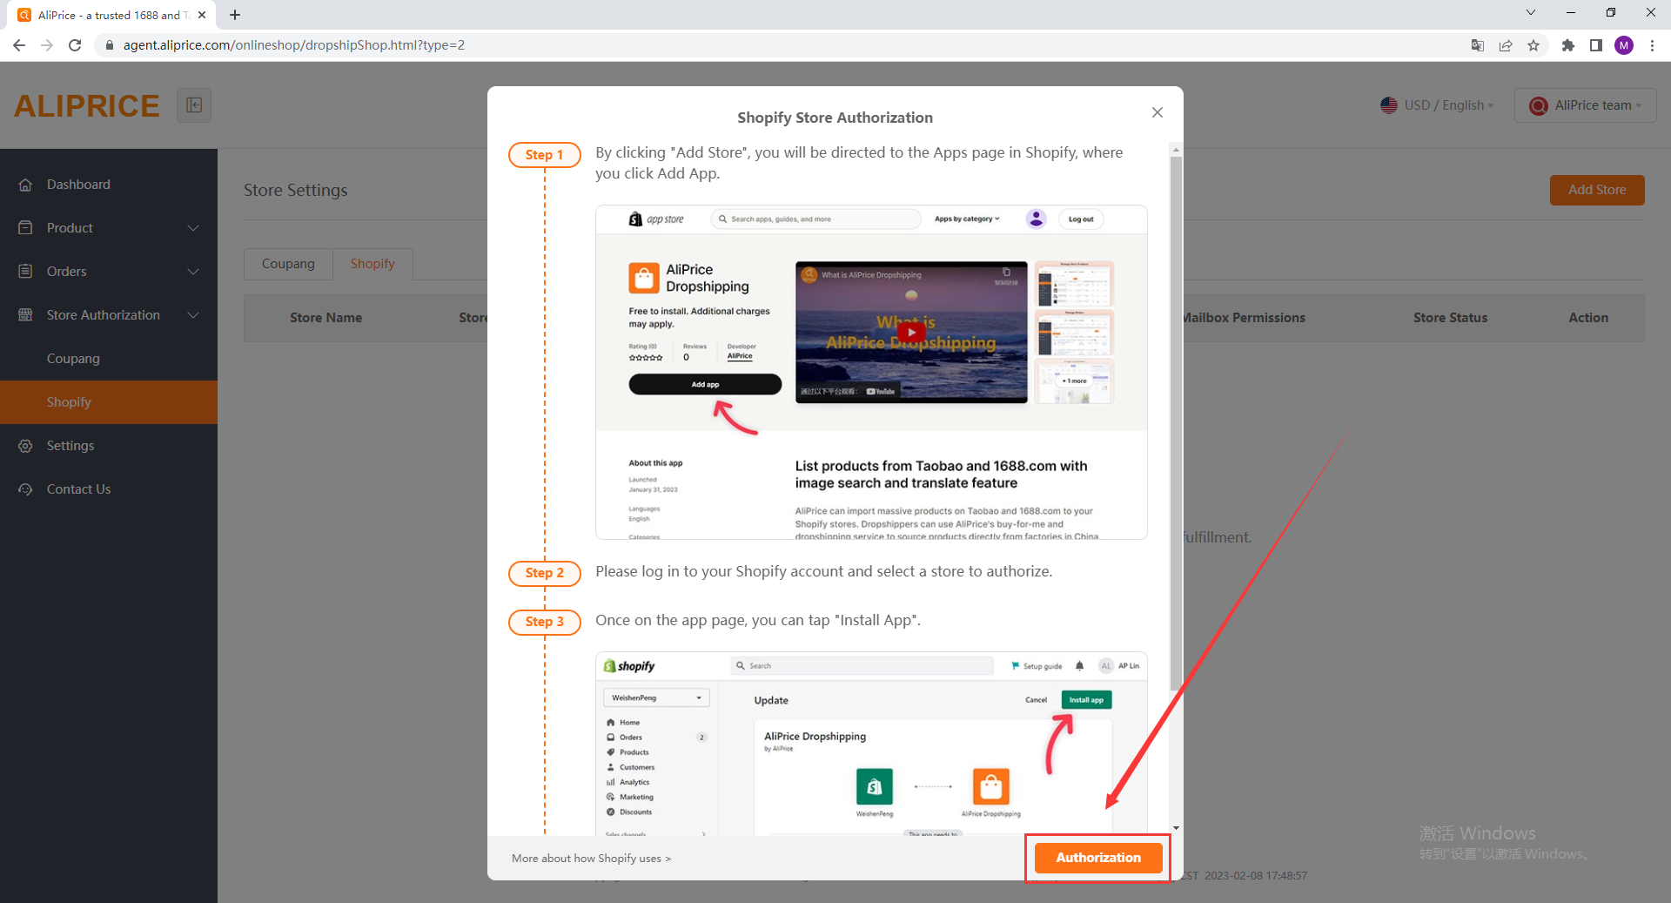Click the site lock icon
The height and width of the screenshot is (903, 1671).
[x=110, y=45]
